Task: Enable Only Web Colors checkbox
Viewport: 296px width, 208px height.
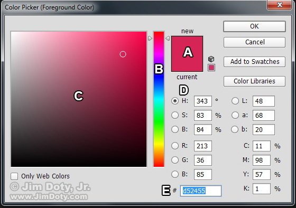Action: [14, 176]
